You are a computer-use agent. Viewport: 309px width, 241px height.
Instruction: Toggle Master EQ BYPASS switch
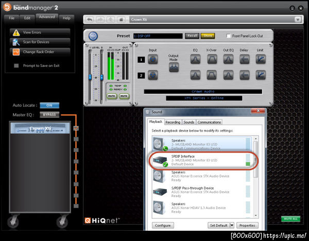(x=49, y=115)
